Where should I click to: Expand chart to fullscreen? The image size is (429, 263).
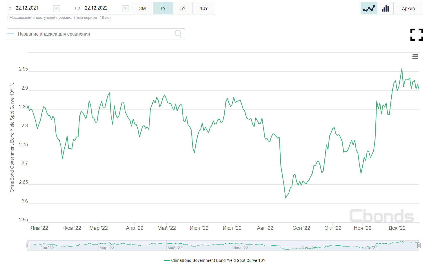pos(417,35)
